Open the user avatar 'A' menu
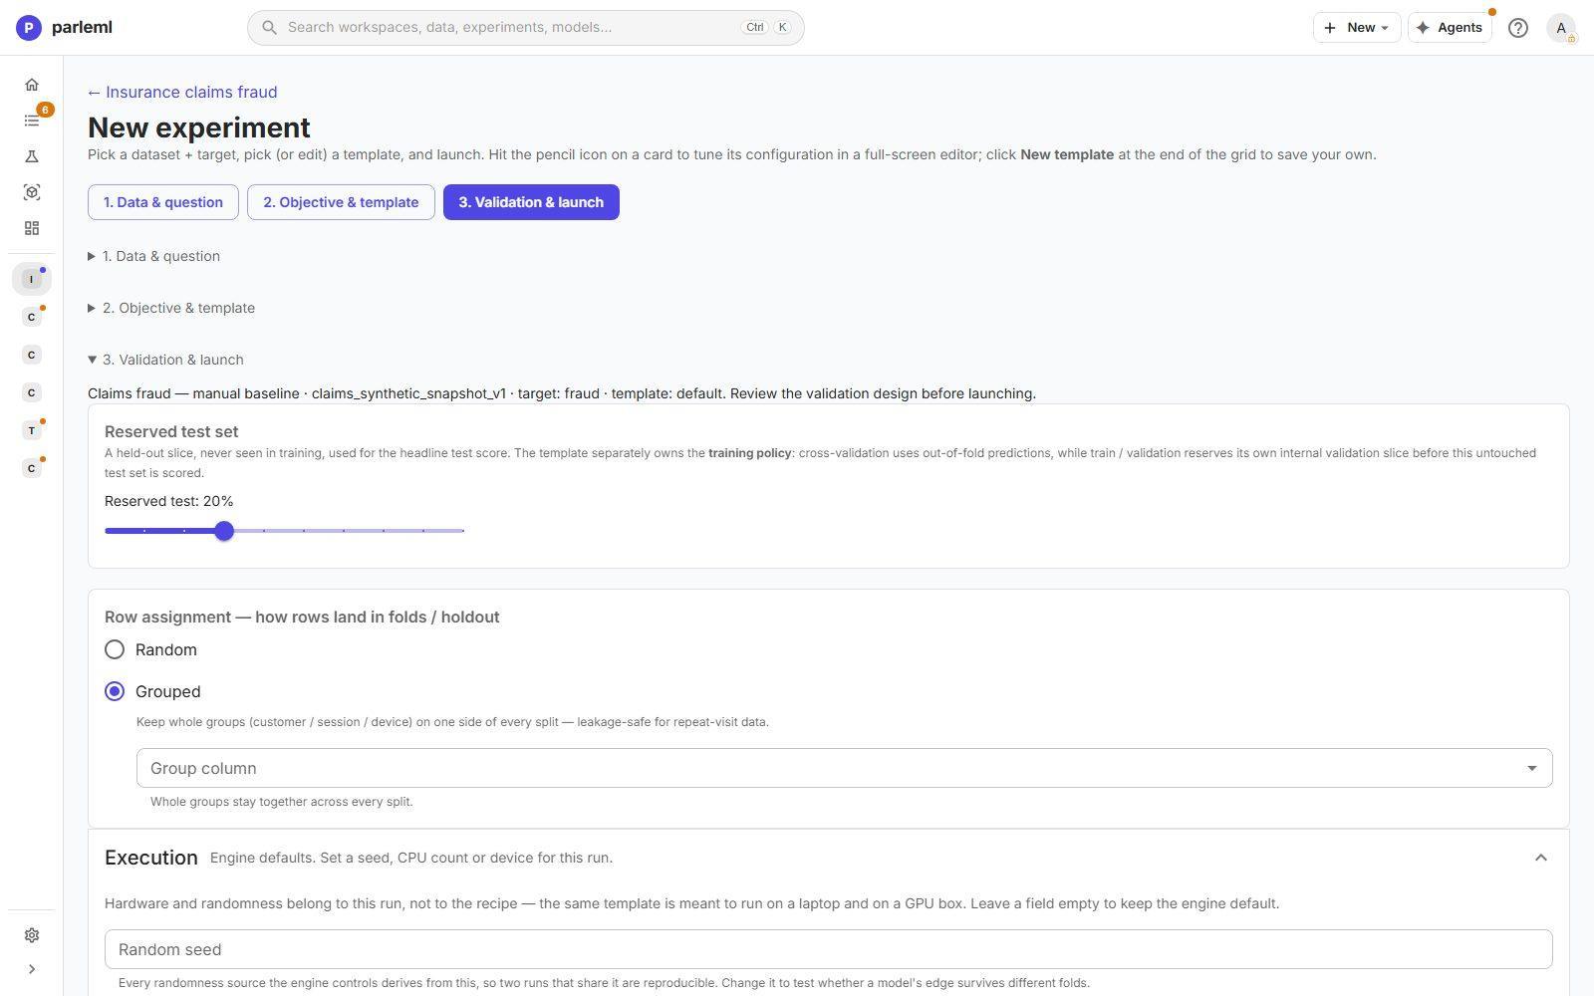Image resolution: width=1594 pixels, height=996 pixels. tap(1561, 28)
